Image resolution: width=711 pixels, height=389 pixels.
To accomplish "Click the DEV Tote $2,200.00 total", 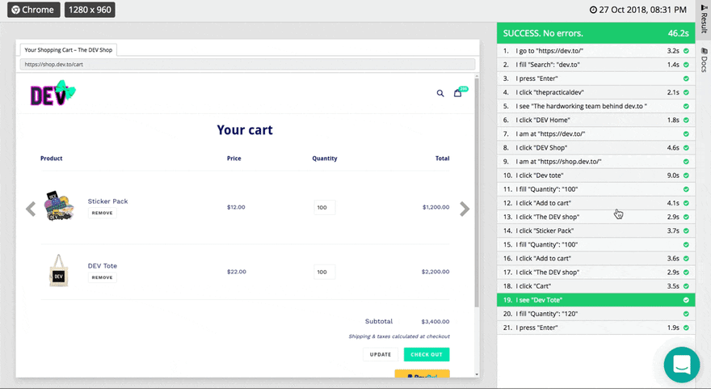I will 435,272.
